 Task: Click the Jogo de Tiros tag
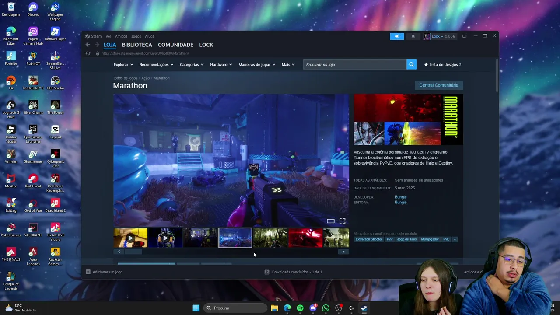tap(407, 239)
